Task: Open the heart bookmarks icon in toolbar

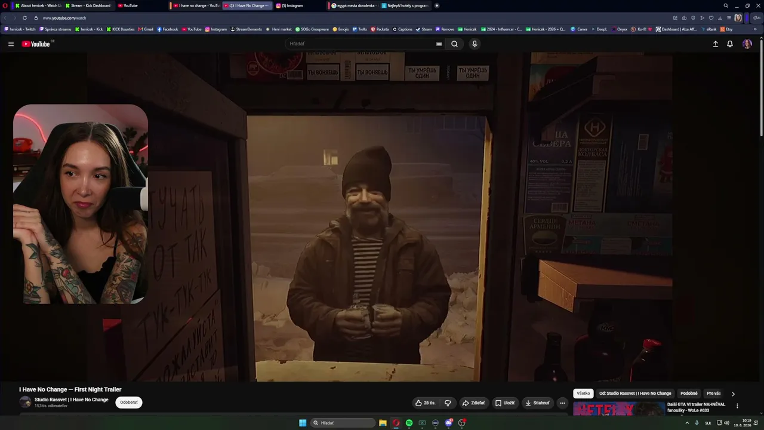Action: [x=711, y=18]
